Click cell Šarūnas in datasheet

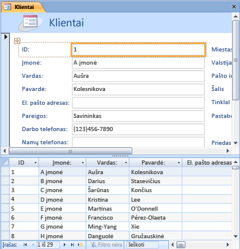(x=107, y=190)
